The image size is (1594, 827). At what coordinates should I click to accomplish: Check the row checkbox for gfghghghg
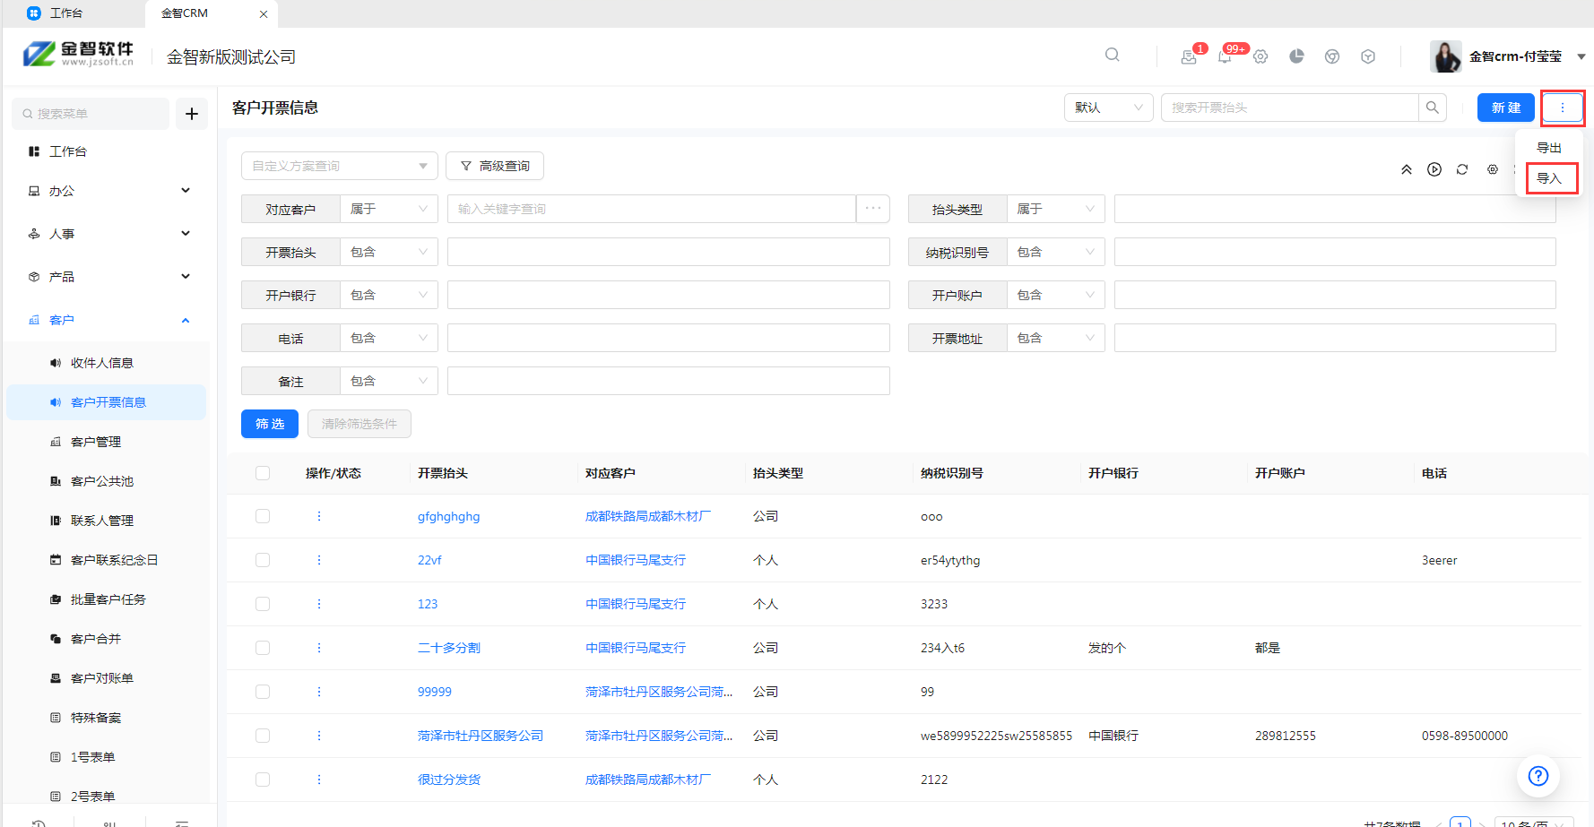point(263,516)
